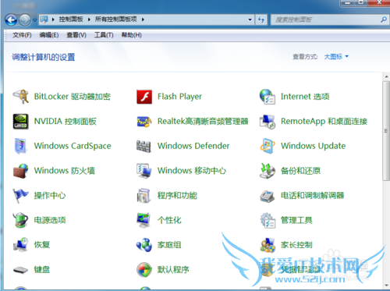Viewport: 390px width, 291px height.
Task: Open the 工具(T) menu
Action: tap(104, 35)
